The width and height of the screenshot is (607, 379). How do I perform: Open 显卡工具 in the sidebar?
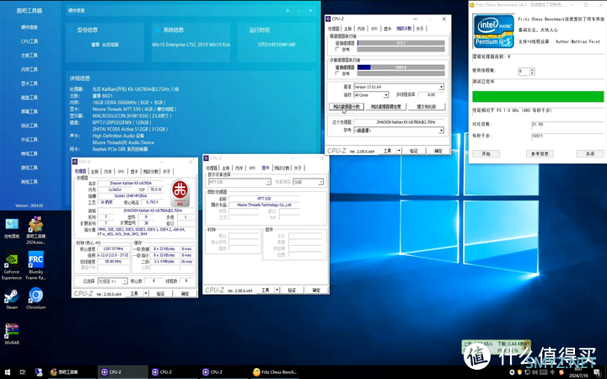point(30,83)
